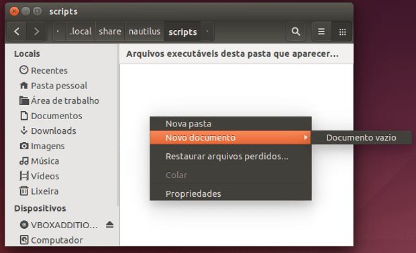The image size is (416, 253).
Task: Open Downloads in sidebar
Action: pos(53,131)
